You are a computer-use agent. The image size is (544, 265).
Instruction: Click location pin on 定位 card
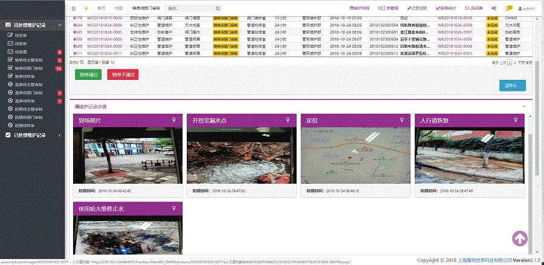click(402, 120)
